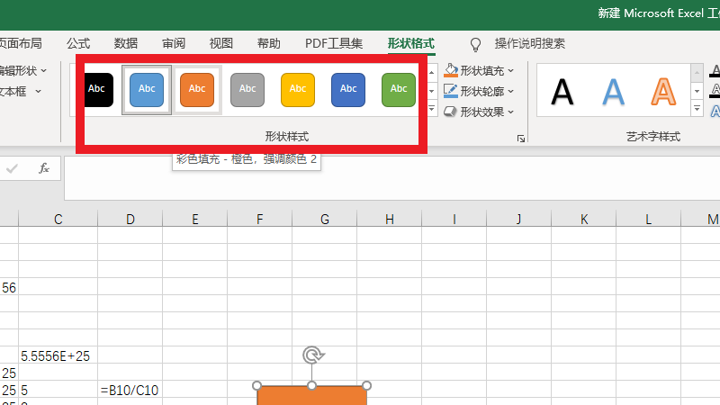The width and height of the screenshot is (720, 405).
Task: Open the 形状轮廓 (Shape Outline) dropdown
Action: point(480,91)
